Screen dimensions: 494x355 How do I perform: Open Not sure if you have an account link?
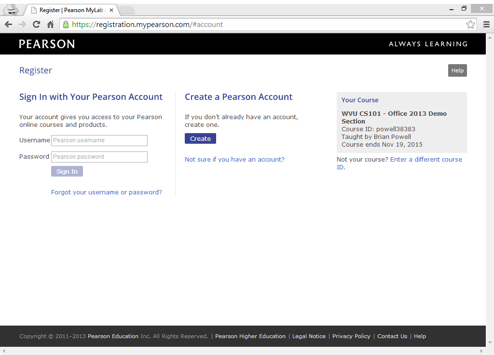pyautogui.click(x=234, y=159)
